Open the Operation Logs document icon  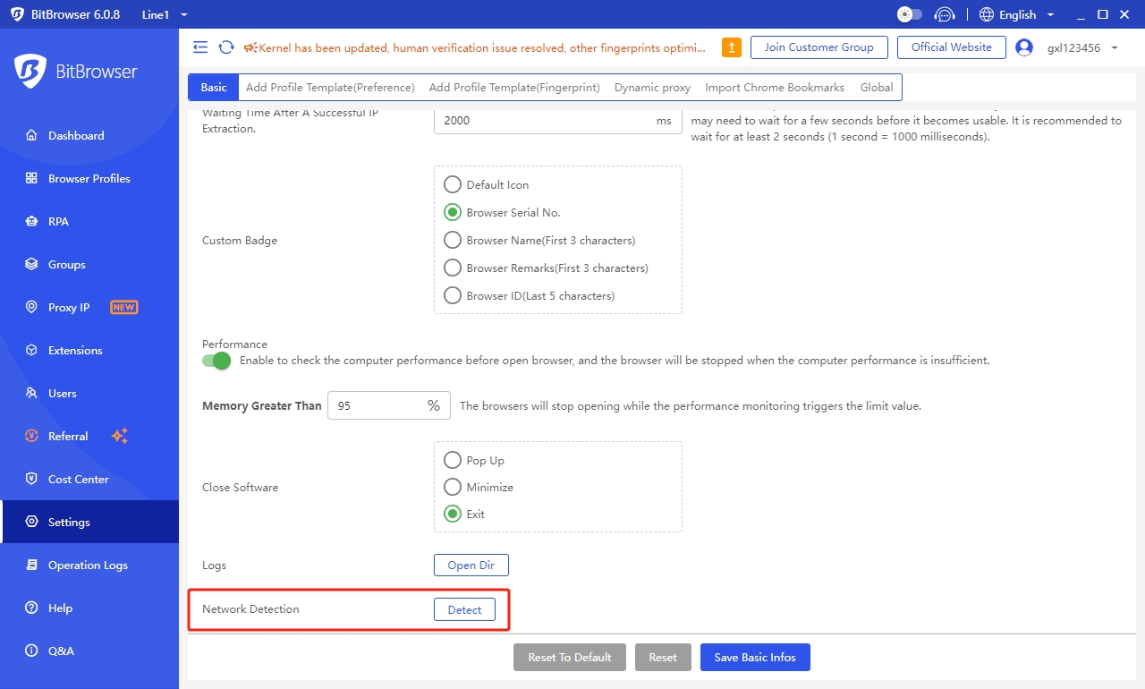click(x=31, y=566)
